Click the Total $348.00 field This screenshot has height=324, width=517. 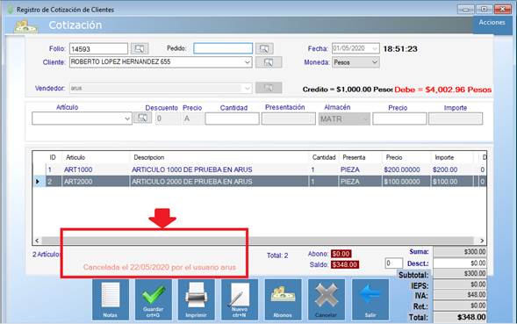coord(460,317)
